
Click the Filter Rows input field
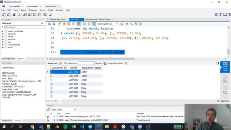(86, 64)
